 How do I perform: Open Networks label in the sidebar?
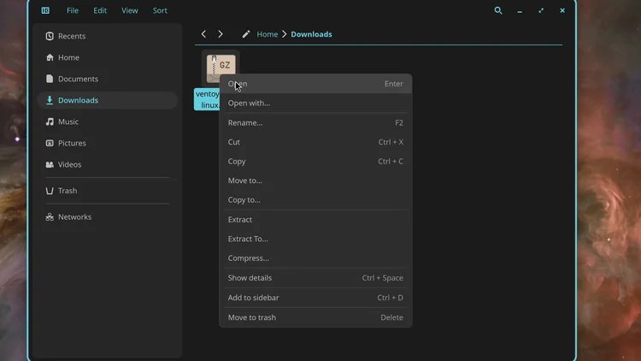(x=75, y=217)
